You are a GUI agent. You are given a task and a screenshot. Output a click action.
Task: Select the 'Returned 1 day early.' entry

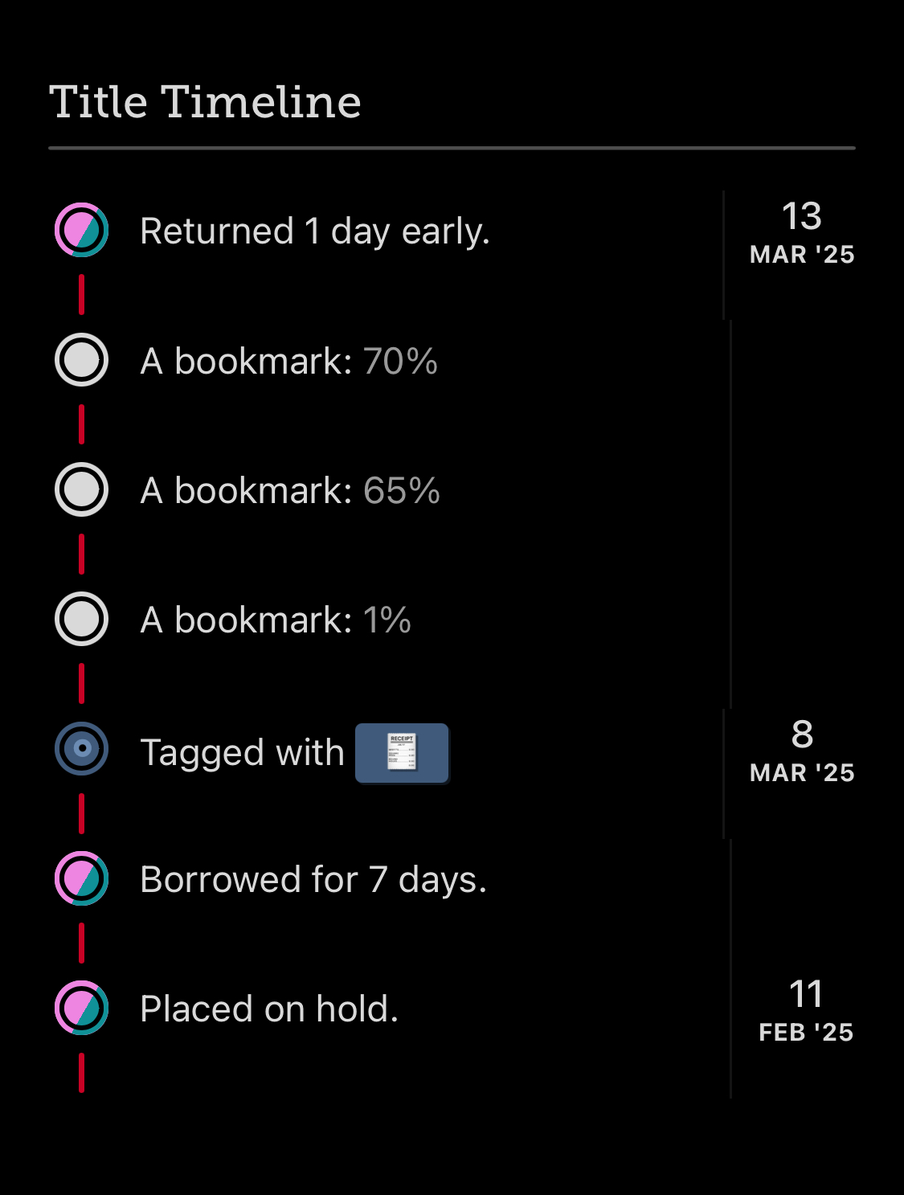(314, 231)
